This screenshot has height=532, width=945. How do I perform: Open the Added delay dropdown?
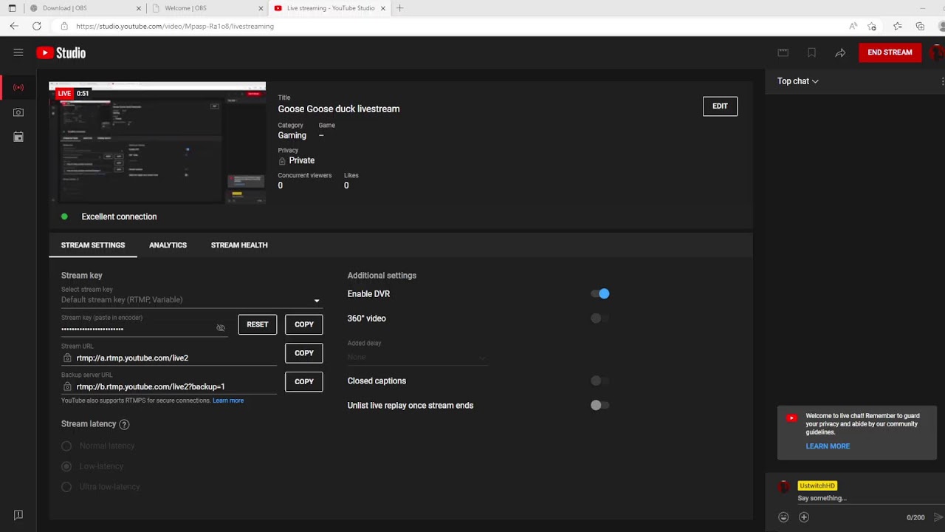pyautogui.click(x=417, y=357)
